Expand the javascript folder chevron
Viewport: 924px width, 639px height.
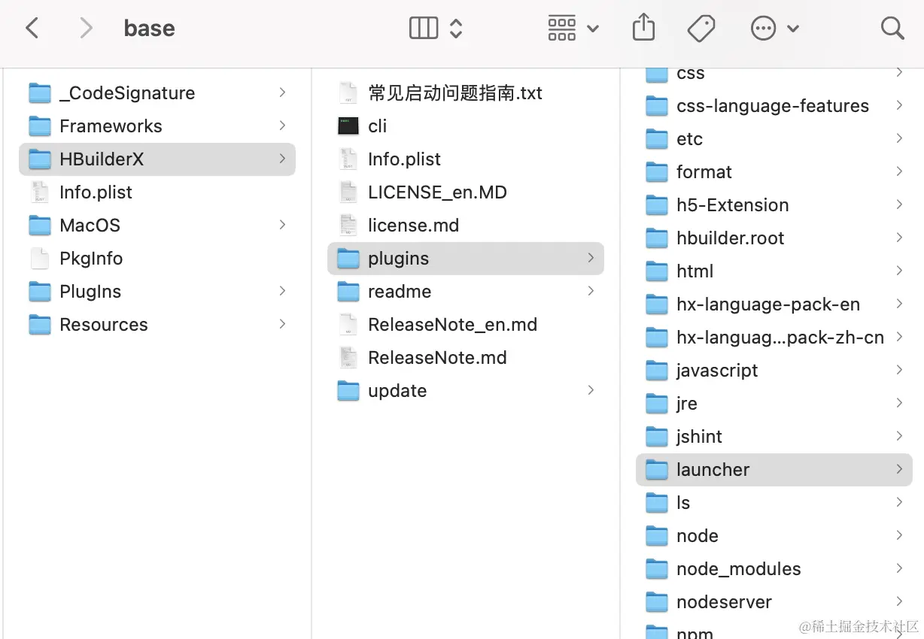coord(899,370)
